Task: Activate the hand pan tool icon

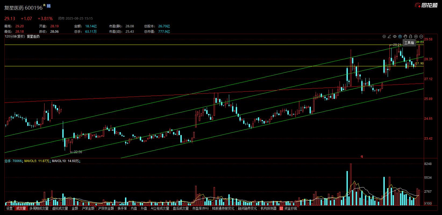Action: point(405,36)
